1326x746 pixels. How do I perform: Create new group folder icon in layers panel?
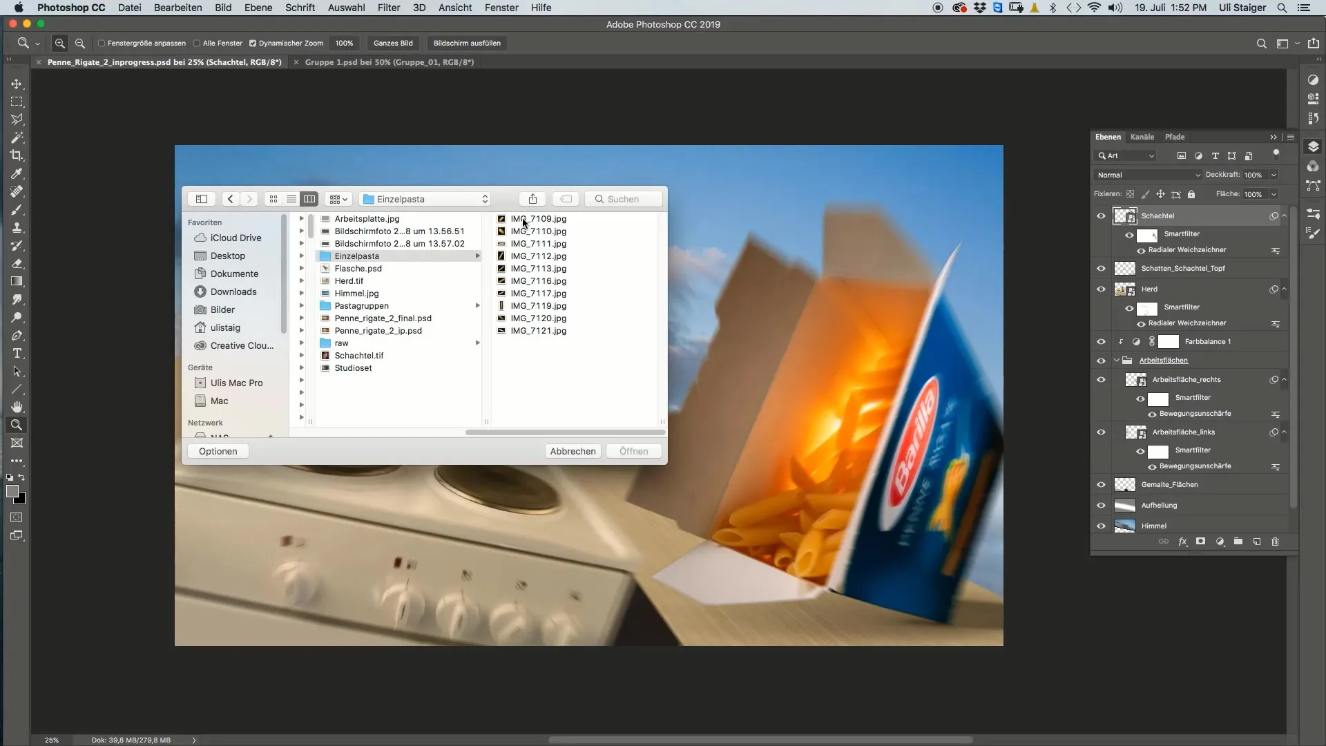point(1238,542)
